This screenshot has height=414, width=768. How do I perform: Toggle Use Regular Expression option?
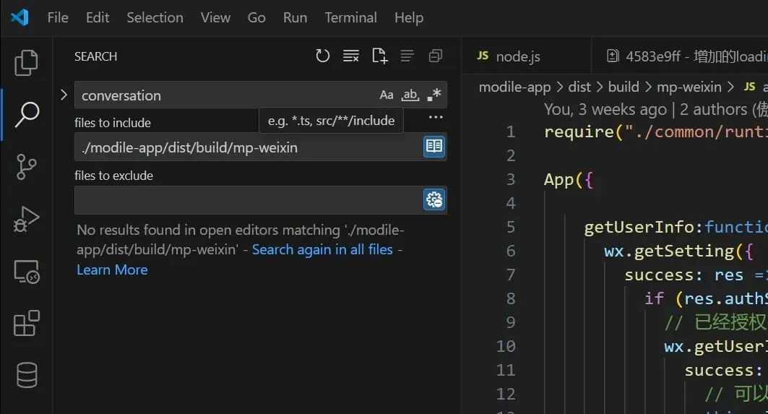[433, 95]
